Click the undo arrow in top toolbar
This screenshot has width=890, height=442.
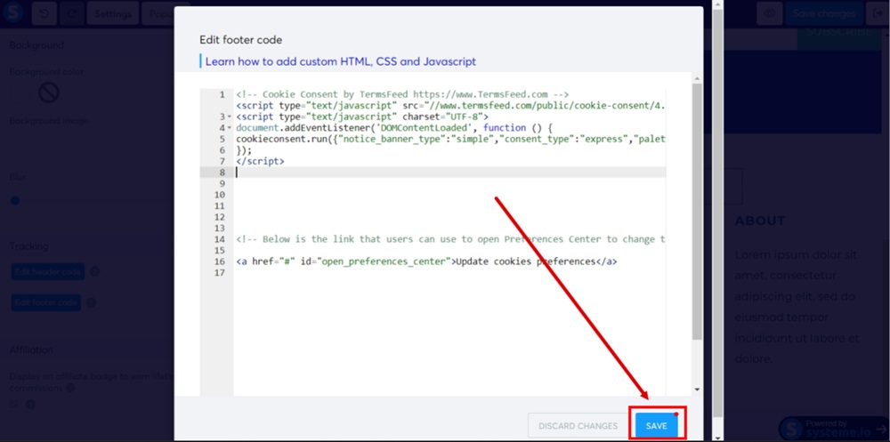tap(44, 13)
